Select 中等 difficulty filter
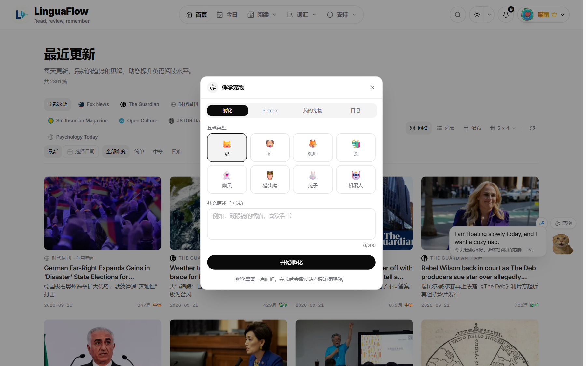Screen dimensions: 586x366 click(158, 152)
